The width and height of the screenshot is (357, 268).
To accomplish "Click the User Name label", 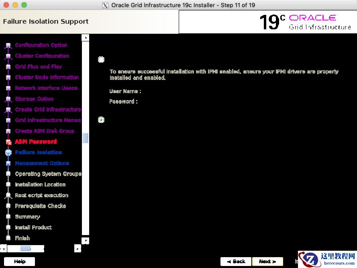I will click(x=125, y=91).
